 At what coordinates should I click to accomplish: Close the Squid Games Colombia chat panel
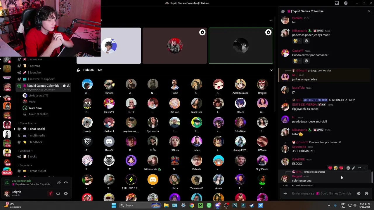tap(369, 11)
